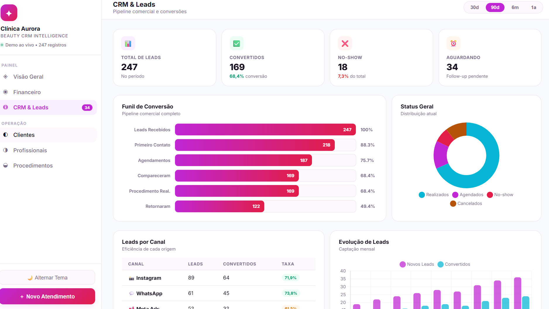Screen dimensions: 549x309
Task: Click the 7,3% do total text
Action: [x=352, y=76]
